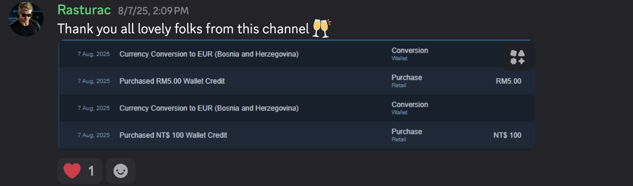
Task: Click the Rasturac username
Action: click(84, 10)
